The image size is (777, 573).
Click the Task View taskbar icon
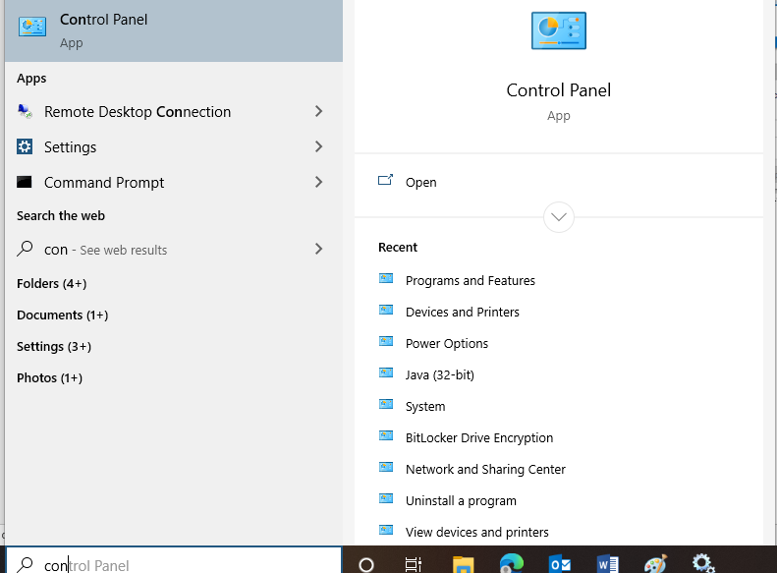point(414,564)
